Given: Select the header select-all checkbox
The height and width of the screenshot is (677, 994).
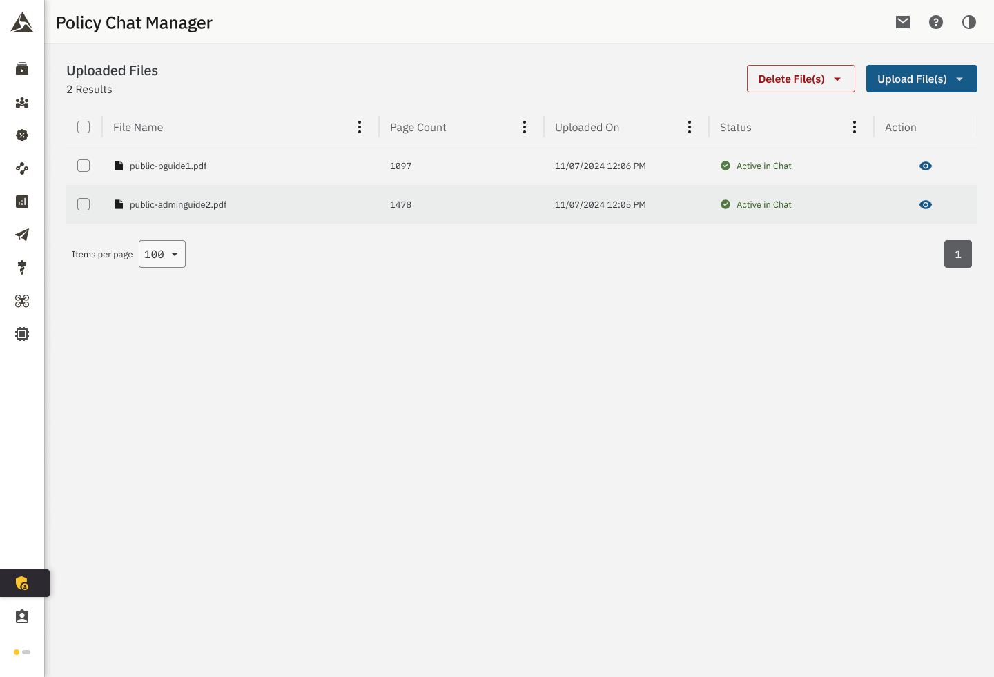Looking at the screenshot, I should [84, 127].
